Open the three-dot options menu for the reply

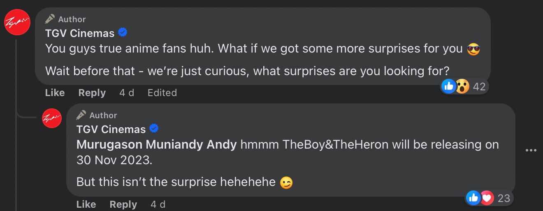click(x=531, y=151)
